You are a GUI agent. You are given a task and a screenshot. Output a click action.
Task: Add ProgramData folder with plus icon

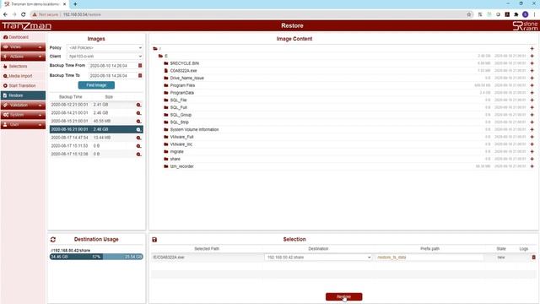point(532,93)
